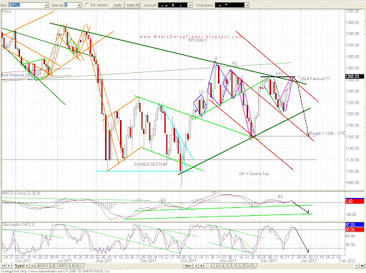Click the DOUBLE BOTTOM chart annotation
This screenshot has width=366, height=273.
150,164
